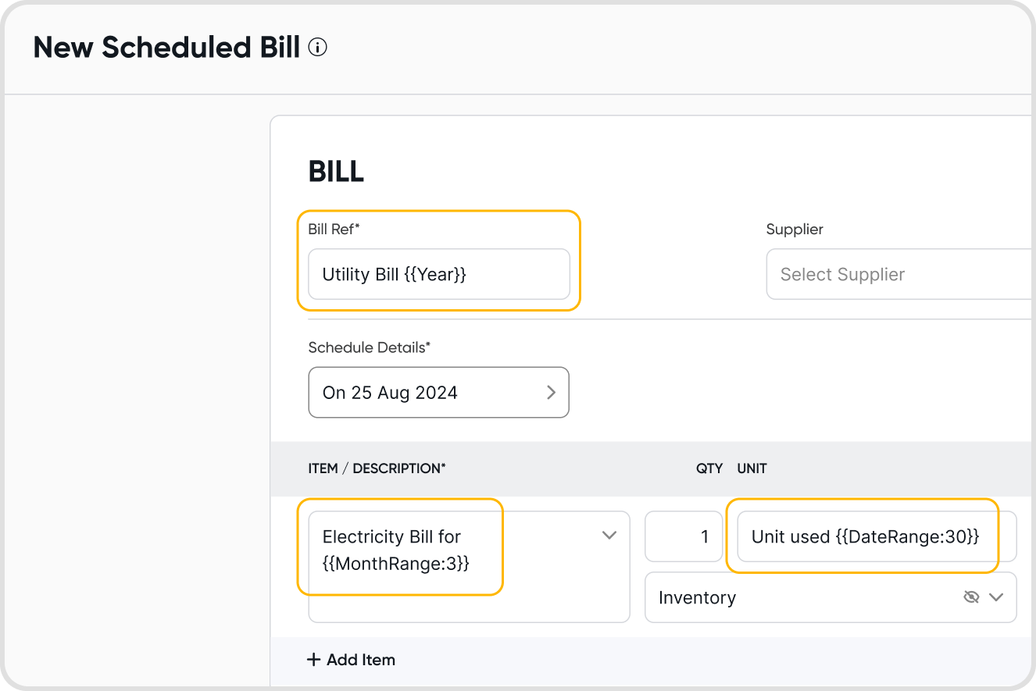Click the Unit used {{DateRange:30}} field
The height and width of the screenshot is (691, 1036).
(865, 536)
